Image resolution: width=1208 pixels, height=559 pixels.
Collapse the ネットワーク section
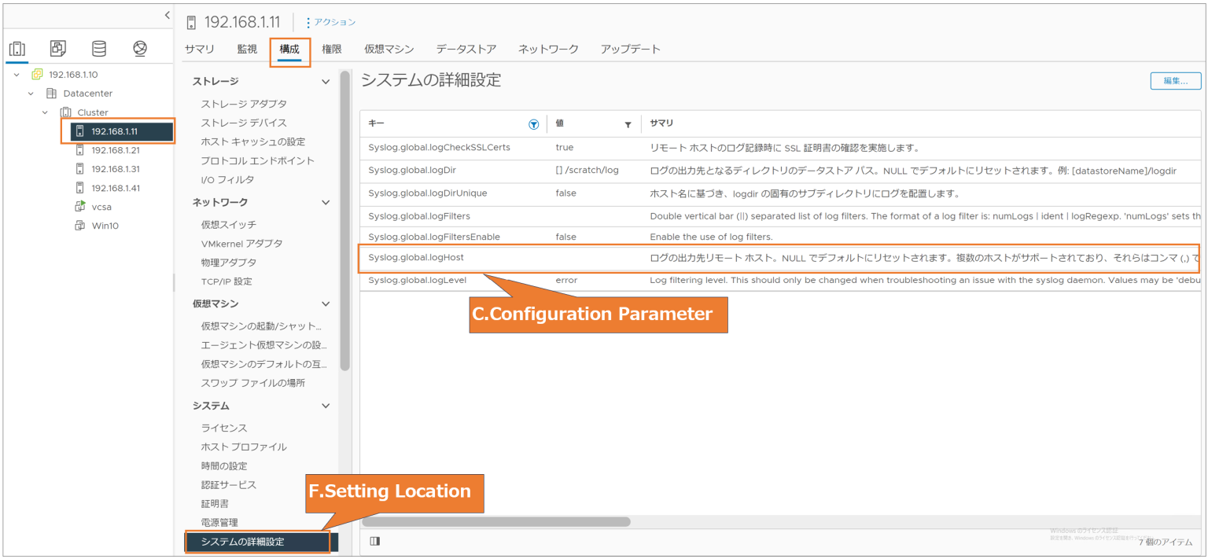tap(326, 203)
